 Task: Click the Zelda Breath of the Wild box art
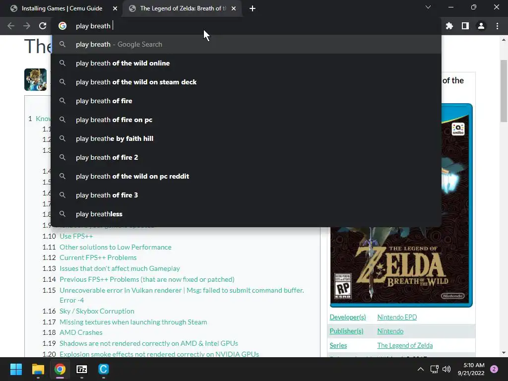(401, 266)
